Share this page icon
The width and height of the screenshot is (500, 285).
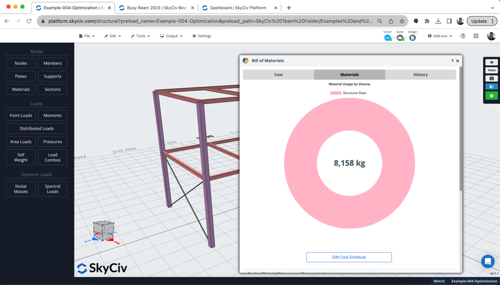(390, 21)
